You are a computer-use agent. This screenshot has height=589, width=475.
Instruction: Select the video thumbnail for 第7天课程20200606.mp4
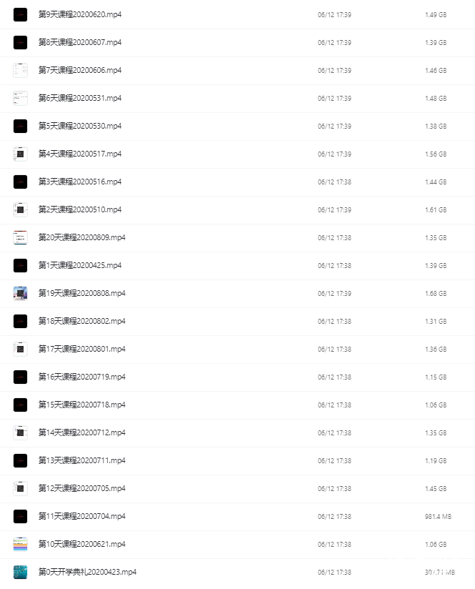[20, 70]
